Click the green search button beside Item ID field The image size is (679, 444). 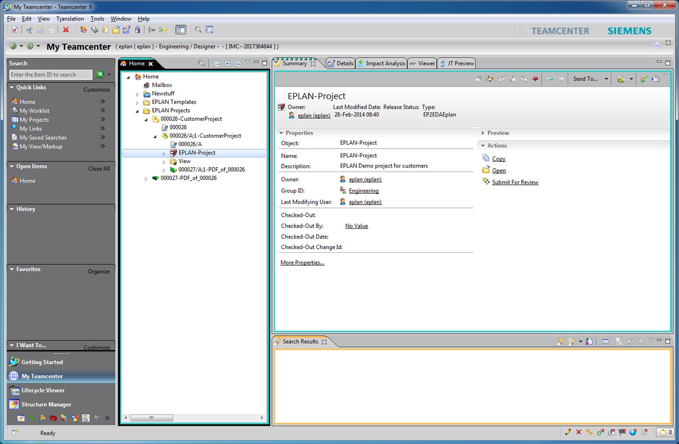click(x=100, y=75)
